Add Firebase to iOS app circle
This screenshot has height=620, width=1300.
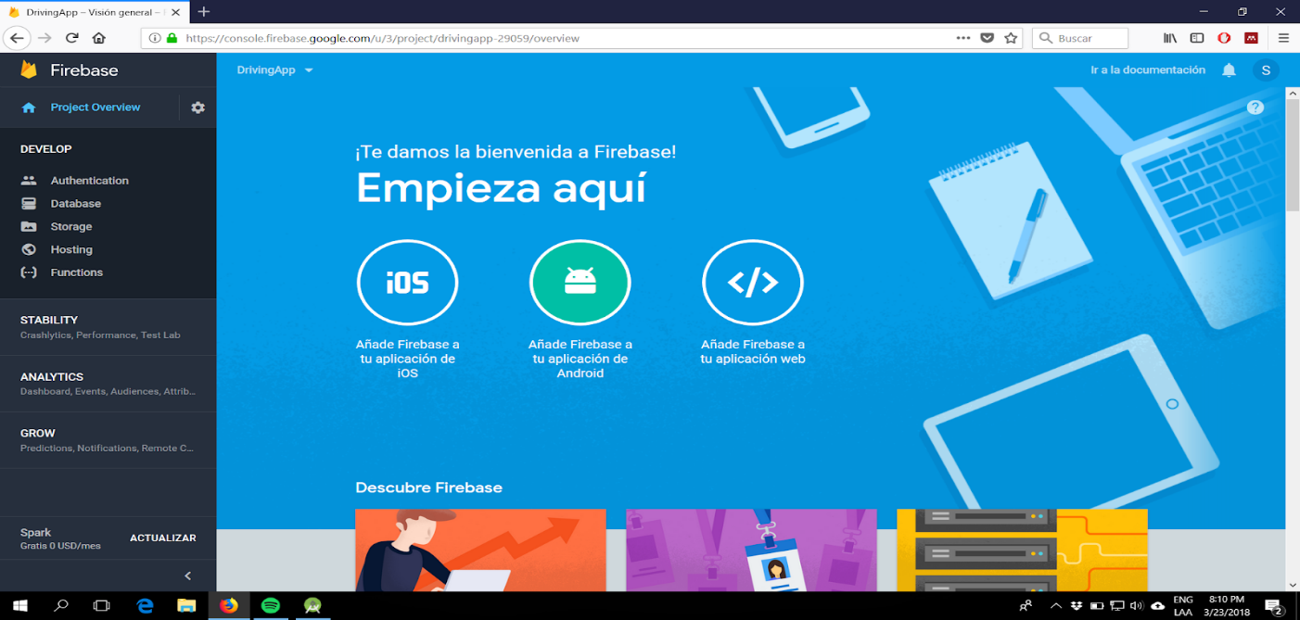408,283
